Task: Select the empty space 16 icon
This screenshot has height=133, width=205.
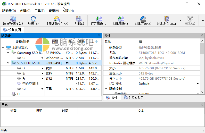Action: (x=19, y=84)
